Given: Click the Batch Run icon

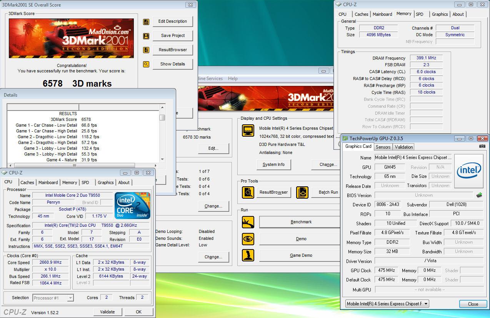Looking at the screenshot, I should (x=302, y=192).
